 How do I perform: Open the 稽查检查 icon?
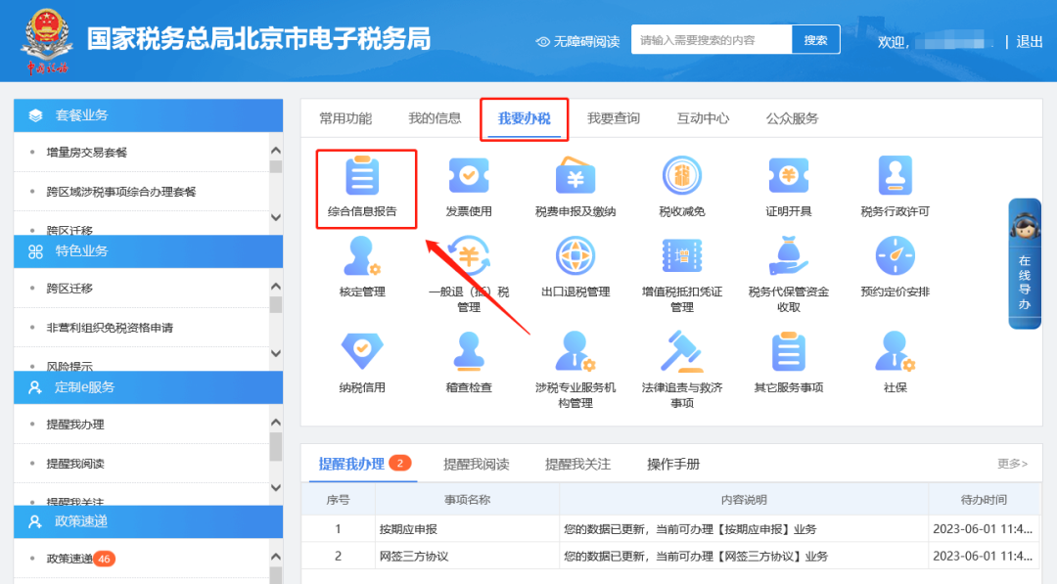click(x=469, y=351)
